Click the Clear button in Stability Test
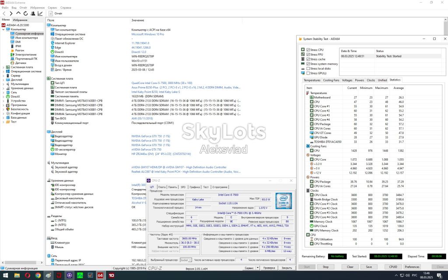This screenshot has width=448, height=280. click(x=350, y=267)
